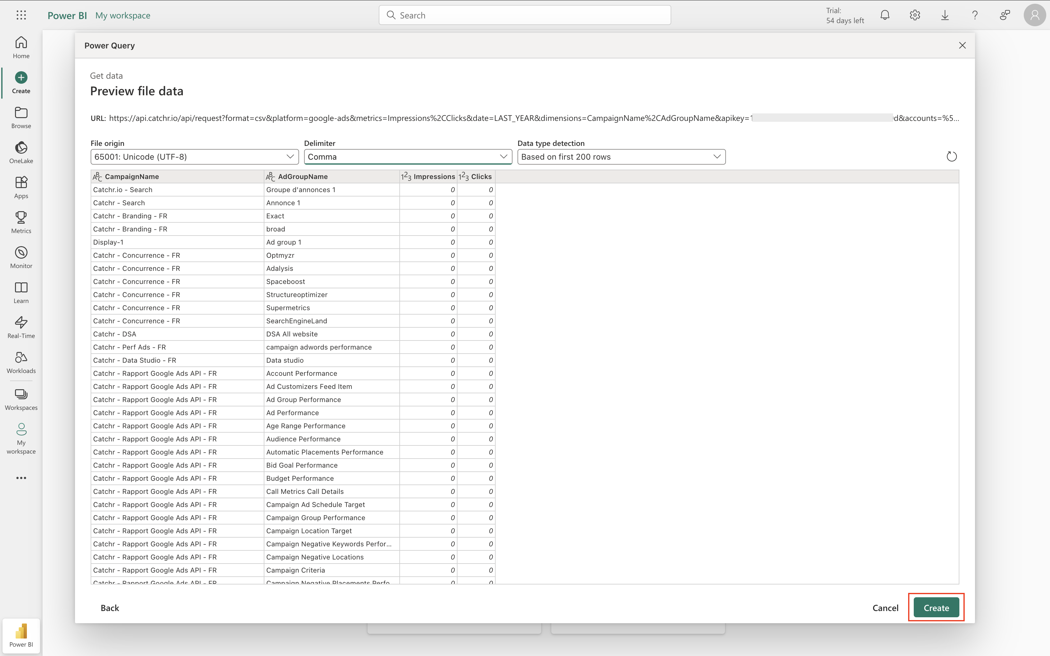Image resolution: width=1050 pixels, height=656 pixels.
Task: Click the Power BI experience switcher icon
Action: pos(21,636)
